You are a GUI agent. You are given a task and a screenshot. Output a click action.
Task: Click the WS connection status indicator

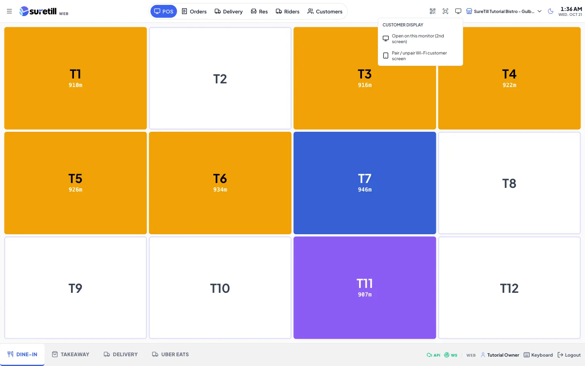[451, 355]
